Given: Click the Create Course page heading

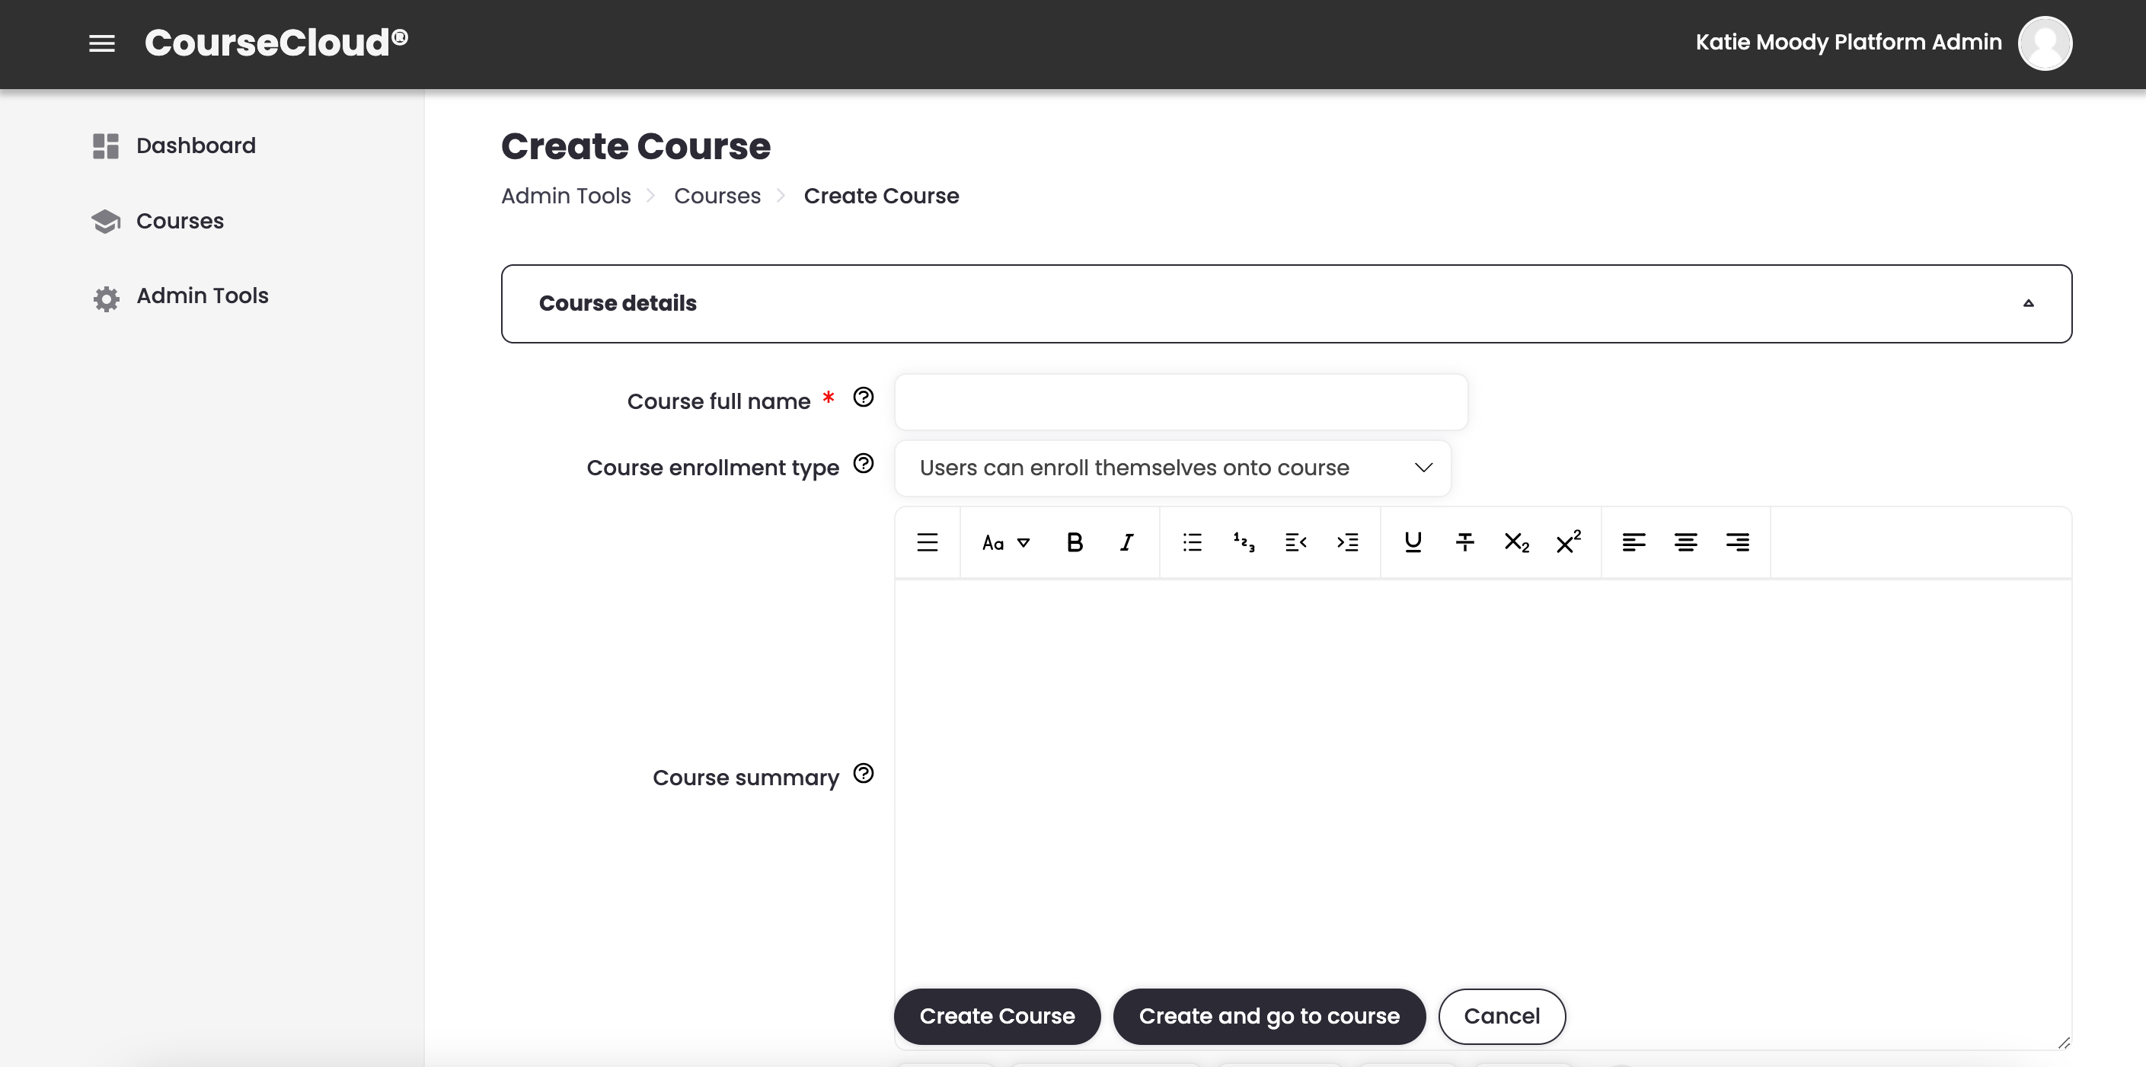Looking at the screenshot, I should point(636,146).
